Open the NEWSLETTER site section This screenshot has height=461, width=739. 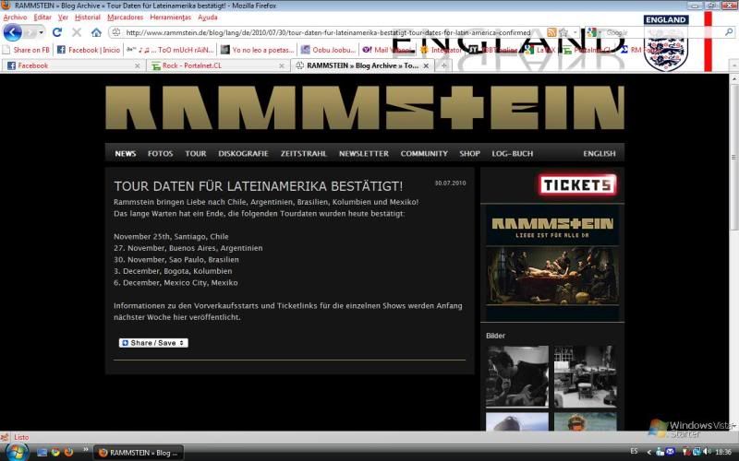[364, 154]
